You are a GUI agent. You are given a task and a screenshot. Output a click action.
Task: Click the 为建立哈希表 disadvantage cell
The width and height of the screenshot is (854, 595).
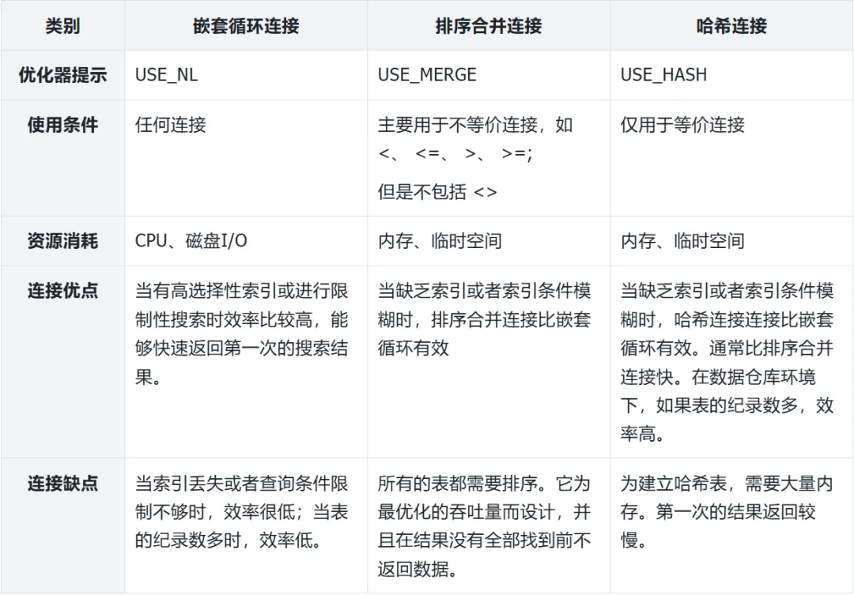coord(726,512)
